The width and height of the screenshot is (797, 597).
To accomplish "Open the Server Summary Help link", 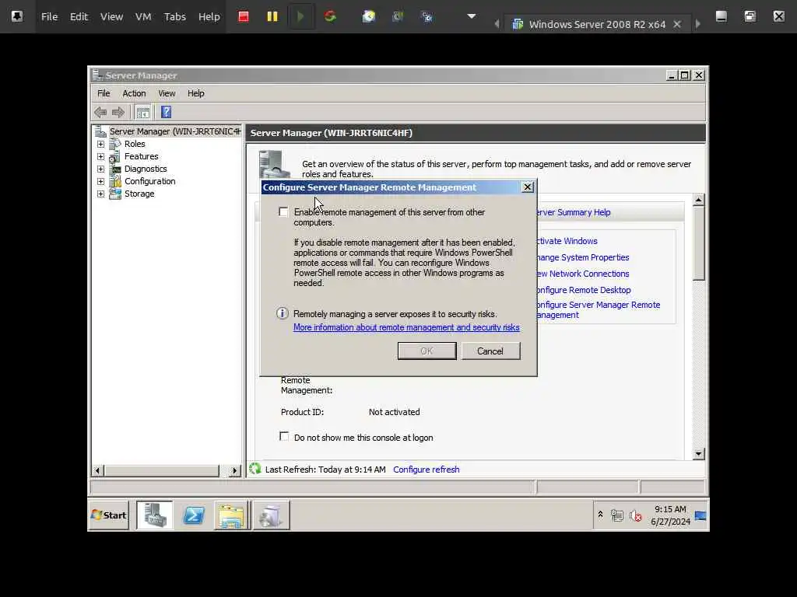I will point(574,212).
